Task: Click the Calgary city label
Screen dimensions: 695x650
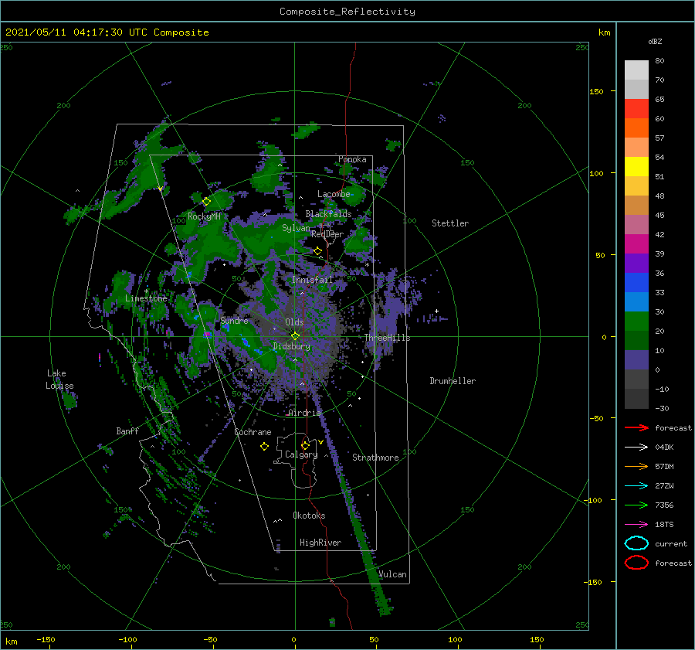Action: click(x=301, y=454)
